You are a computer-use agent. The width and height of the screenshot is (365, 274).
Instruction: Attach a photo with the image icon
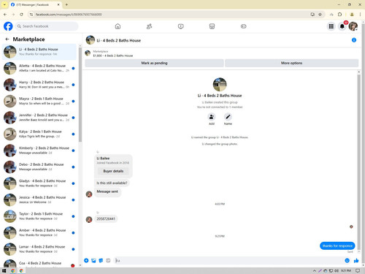93,261
